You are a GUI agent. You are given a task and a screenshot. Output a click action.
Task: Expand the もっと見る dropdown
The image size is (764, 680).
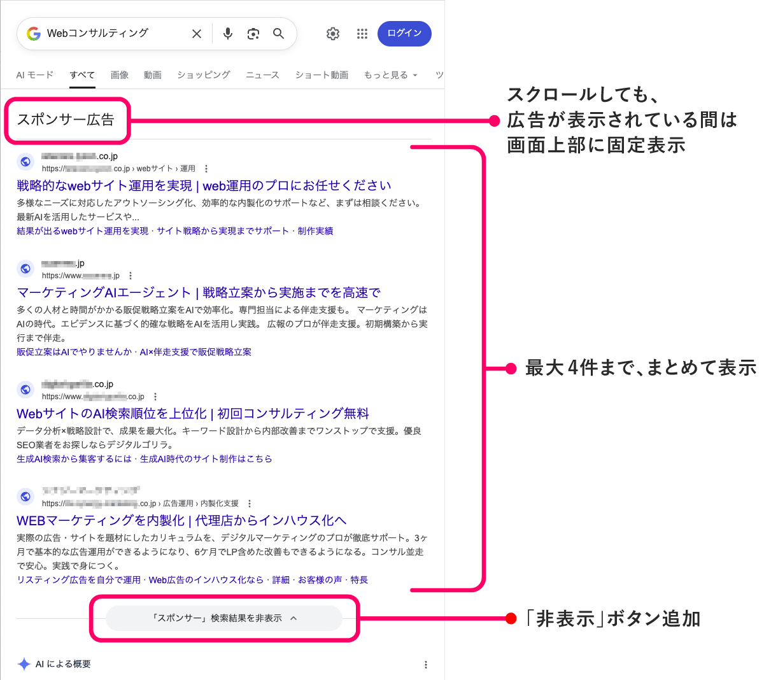(390, 75)
